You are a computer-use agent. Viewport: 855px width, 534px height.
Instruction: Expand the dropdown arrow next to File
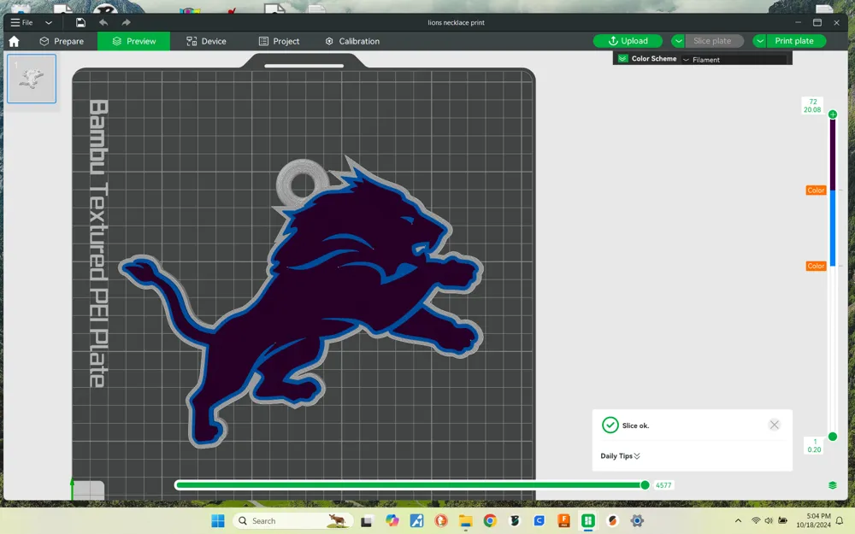pyautogui.click(x=49, y=23)
